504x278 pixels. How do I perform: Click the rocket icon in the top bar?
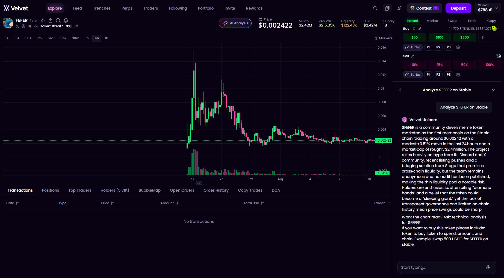pos(399,8)
